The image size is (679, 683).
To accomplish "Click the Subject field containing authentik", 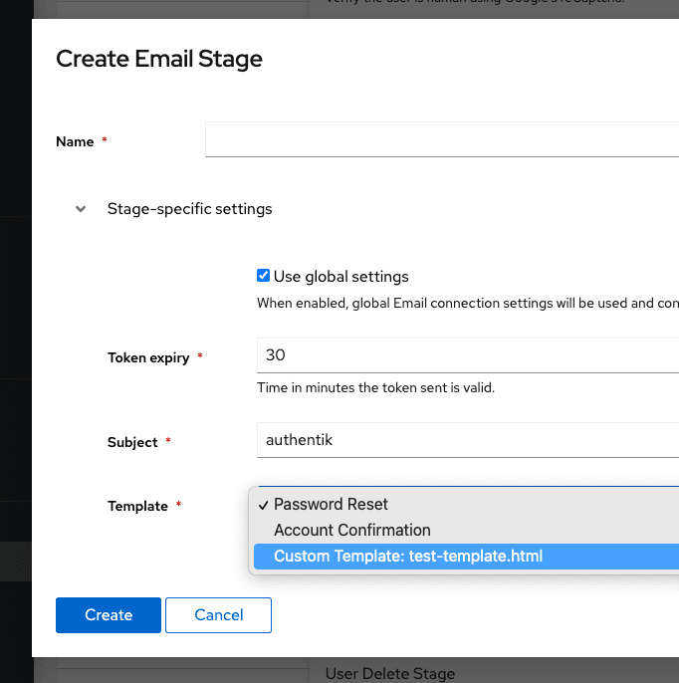I will tap(466, 439).
